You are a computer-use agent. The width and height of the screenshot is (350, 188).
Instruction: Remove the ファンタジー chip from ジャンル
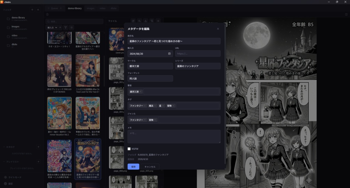pos(145,120)
